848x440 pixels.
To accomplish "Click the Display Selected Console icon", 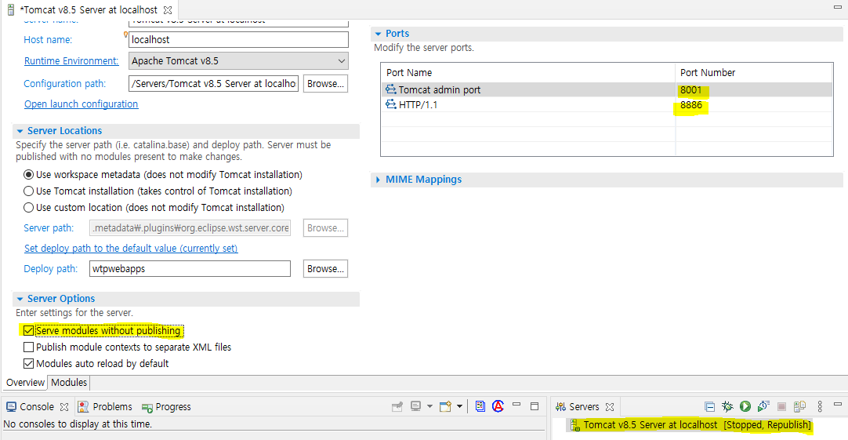I will (x=415, y=406).
